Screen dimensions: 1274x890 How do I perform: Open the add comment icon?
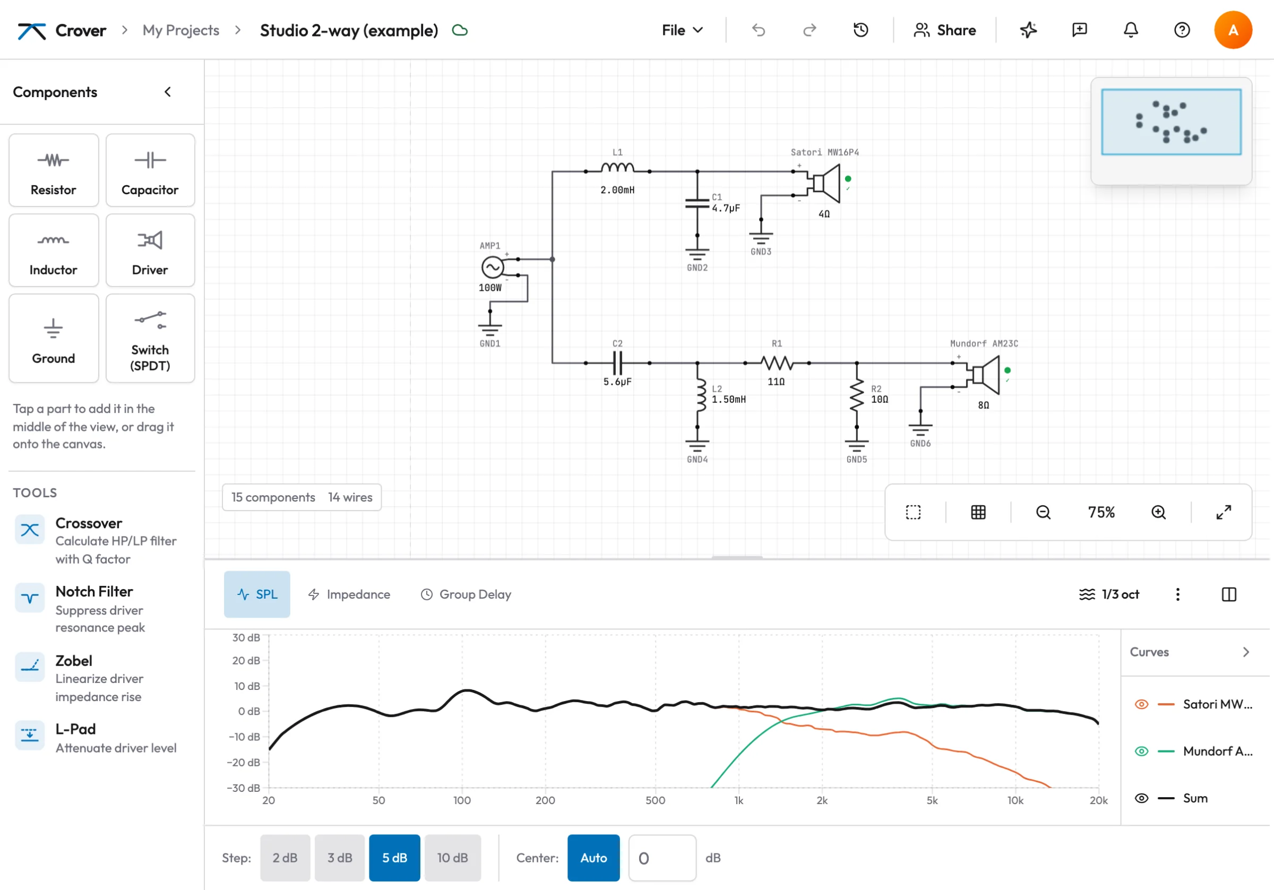tap(1079, 30)
